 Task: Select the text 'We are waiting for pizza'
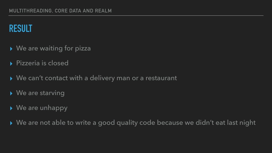click(53, 48)
